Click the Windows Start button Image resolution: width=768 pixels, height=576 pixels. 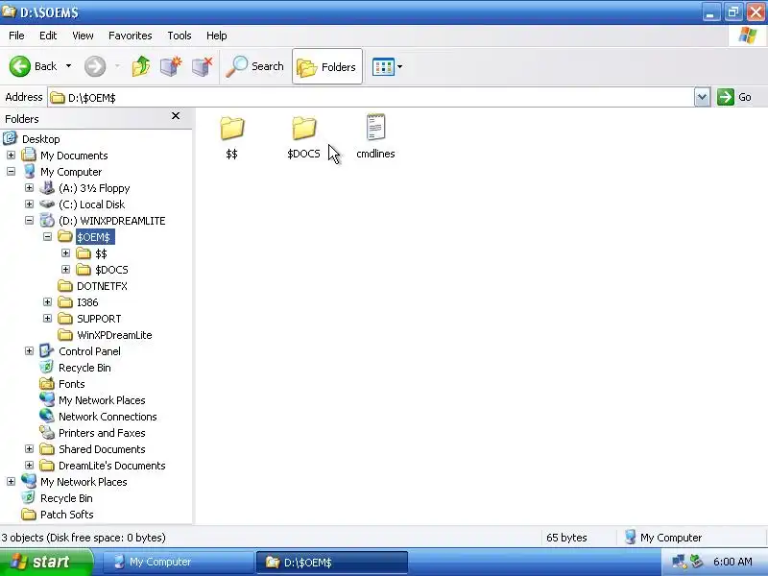tap(46, 563)
